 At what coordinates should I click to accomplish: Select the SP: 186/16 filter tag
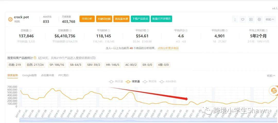pos(57,65)
